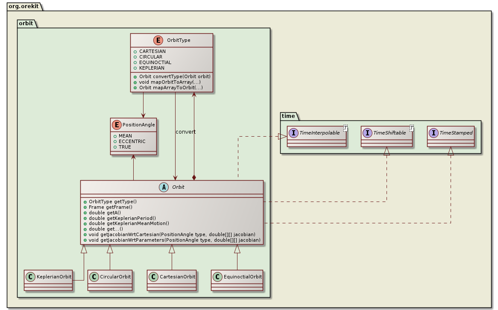The height and width of the screenshot is (310, 498).
Task: Click the TimeStamped interface I icon
Action: click(434, 133)
